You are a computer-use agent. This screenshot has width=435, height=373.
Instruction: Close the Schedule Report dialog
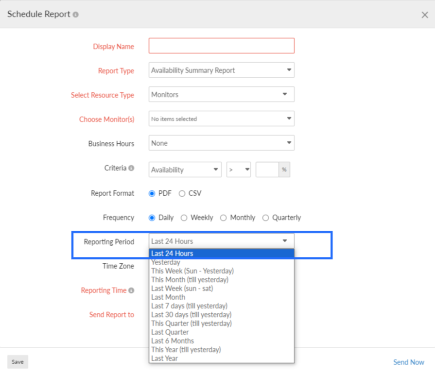tap(424, 15)
